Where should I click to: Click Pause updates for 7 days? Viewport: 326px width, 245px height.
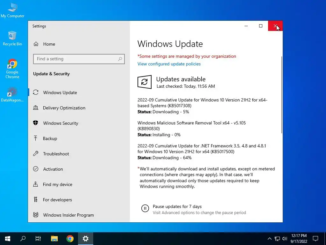click(x=177, y=206)
